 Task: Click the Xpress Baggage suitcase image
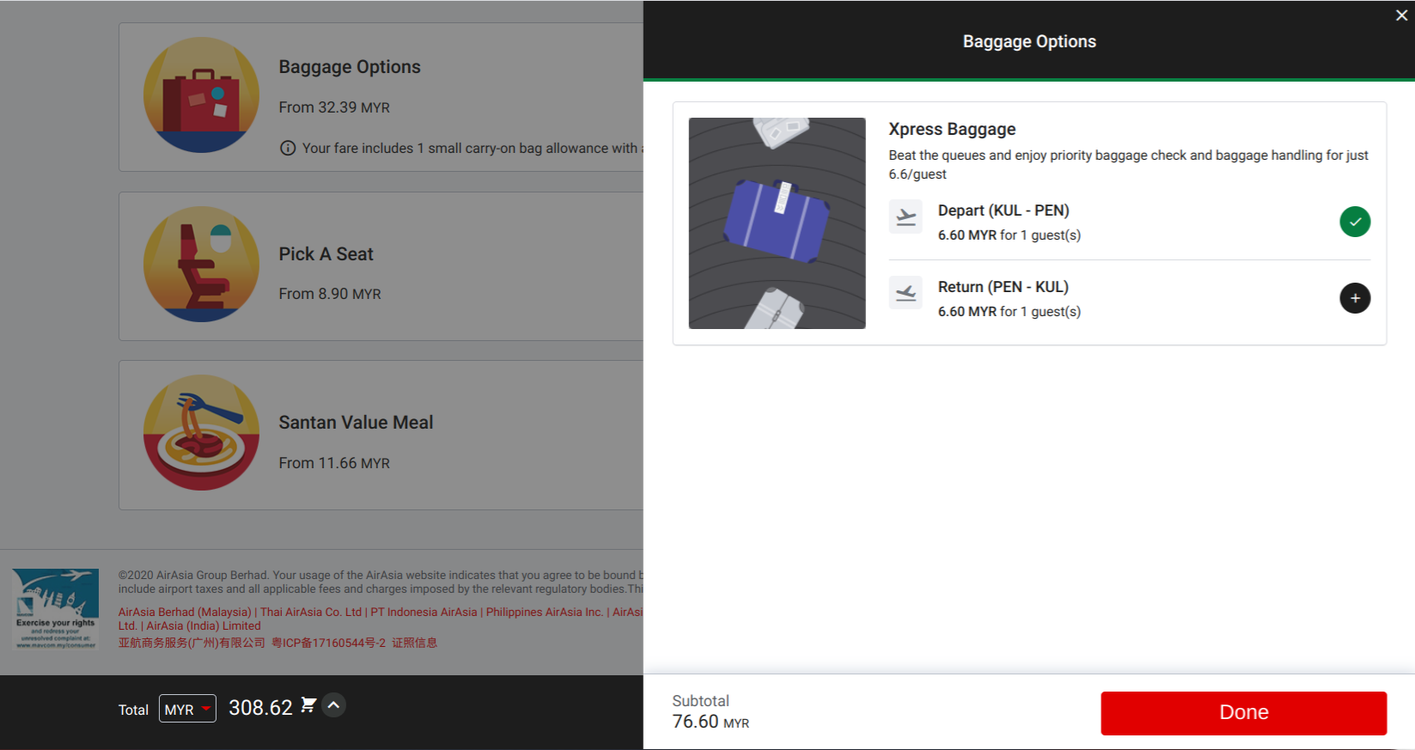pyautogui.click(x=777, y=223)
